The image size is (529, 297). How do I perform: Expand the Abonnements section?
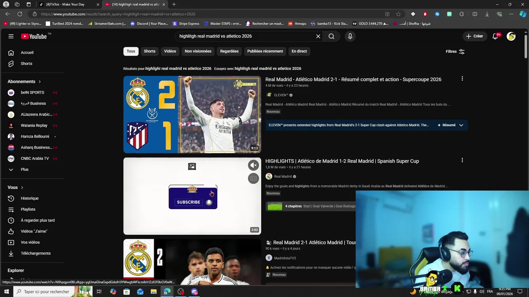point(24,82)
